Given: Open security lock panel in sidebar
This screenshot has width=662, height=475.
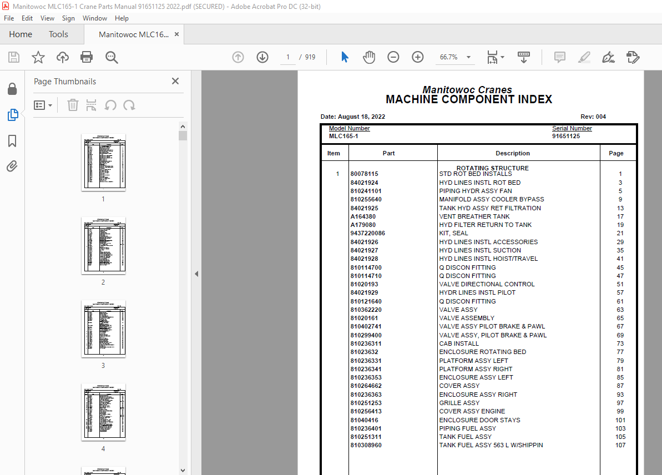Looking at the screenshot, I should pos(12,89).
